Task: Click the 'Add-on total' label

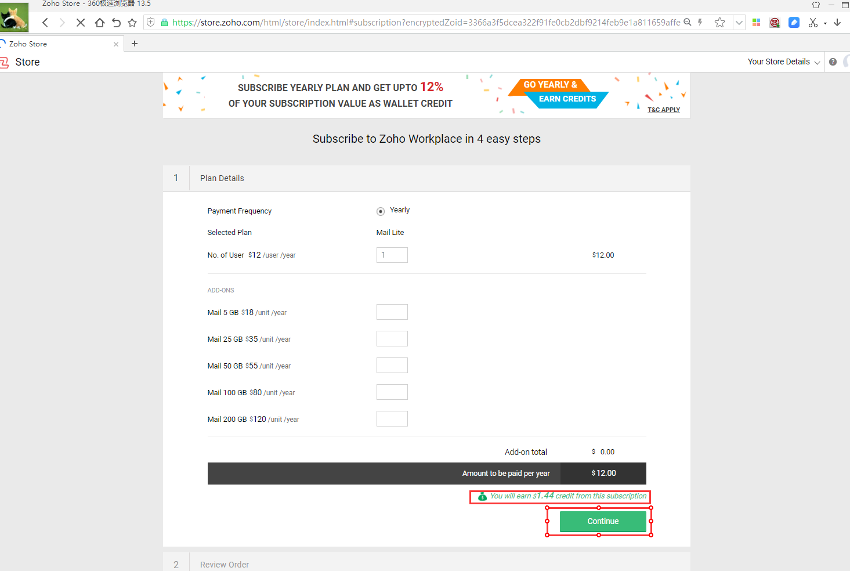Action: (526, 452)
